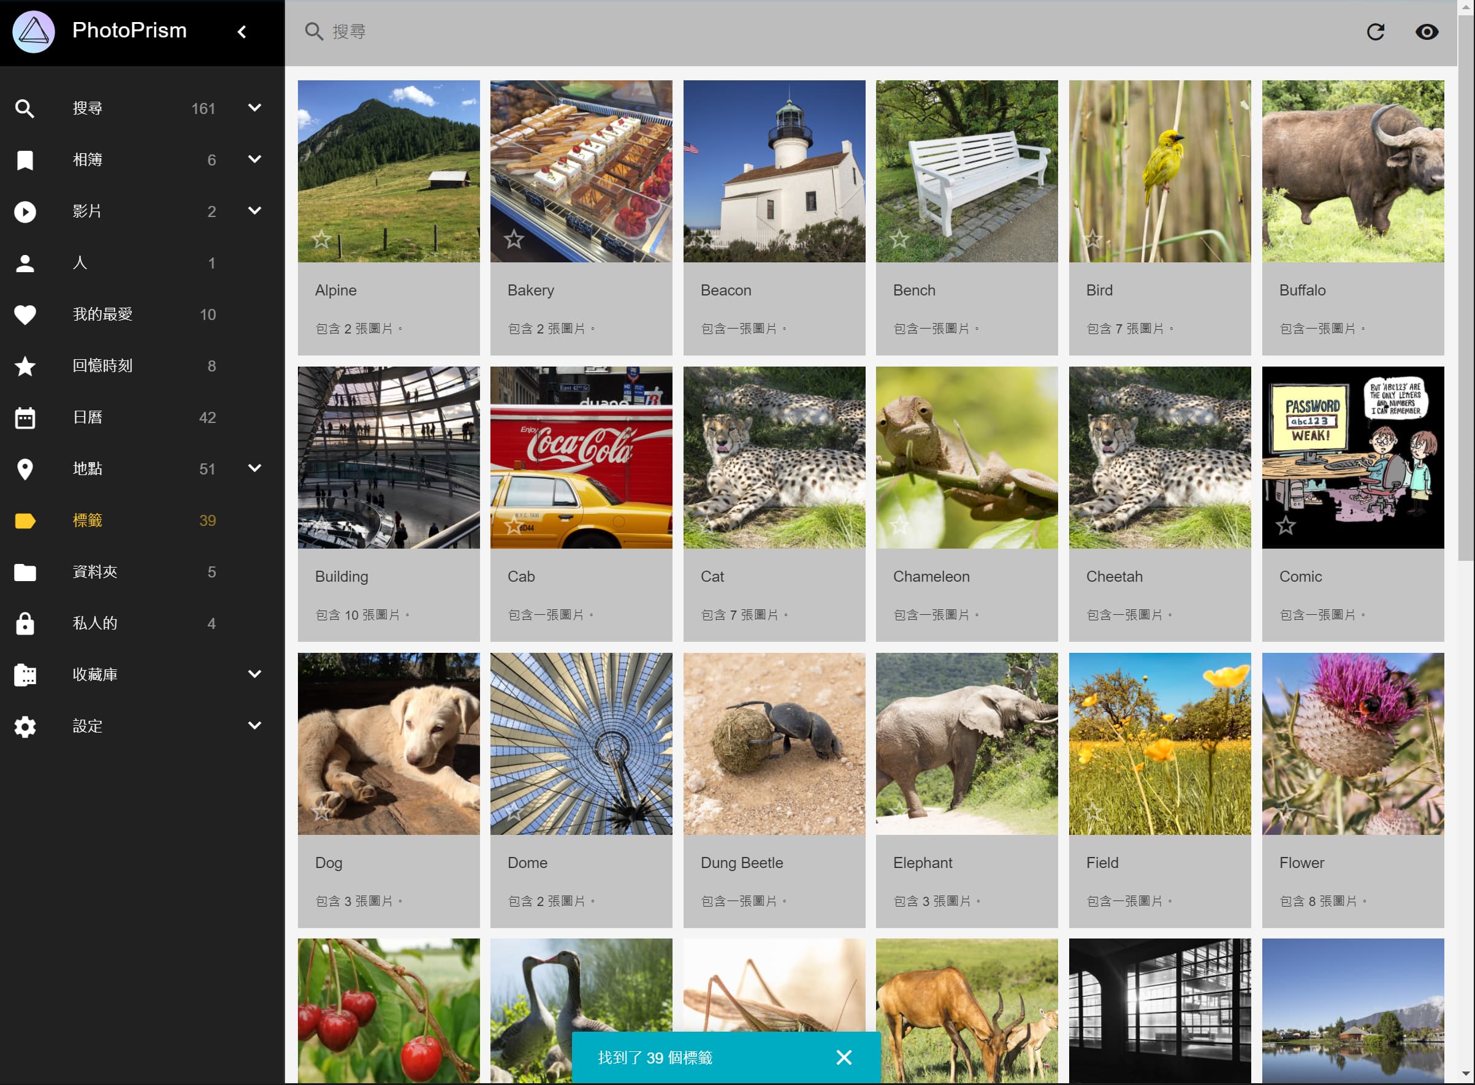The height and width of the screenshot is (1085, 1475).
Task: Star the Dog label
Action: [321, 812]
